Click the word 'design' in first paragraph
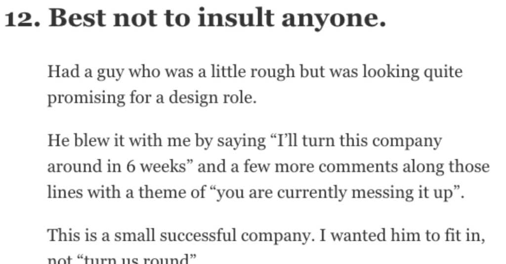This screenshot has width=506, height=264. point(189,98)
